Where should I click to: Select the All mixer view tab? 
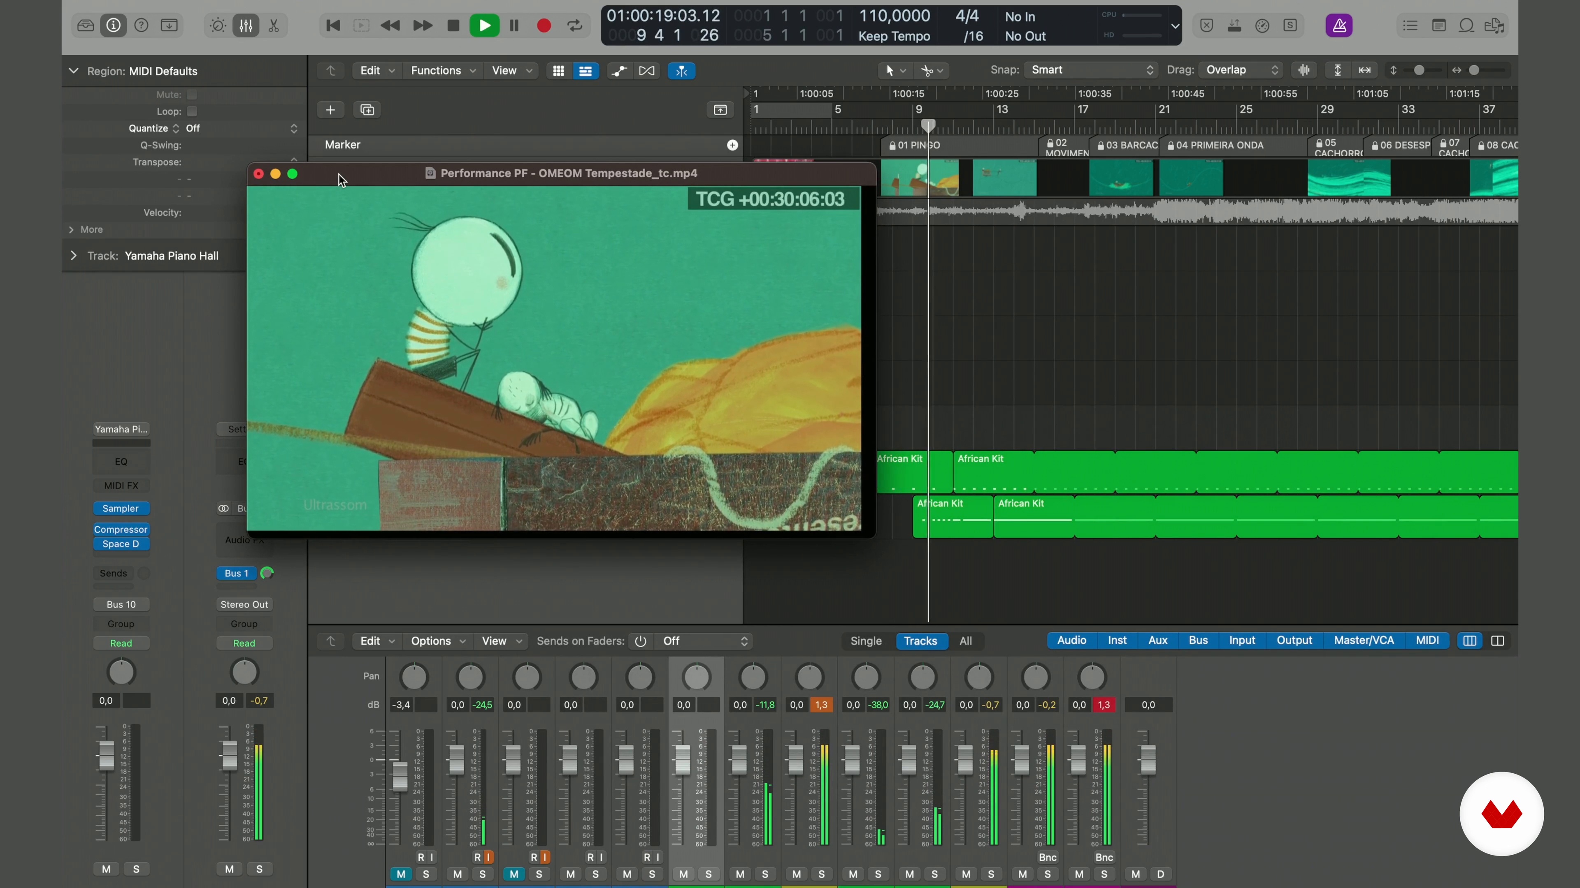pyautogui.click(x=965, y=641)
